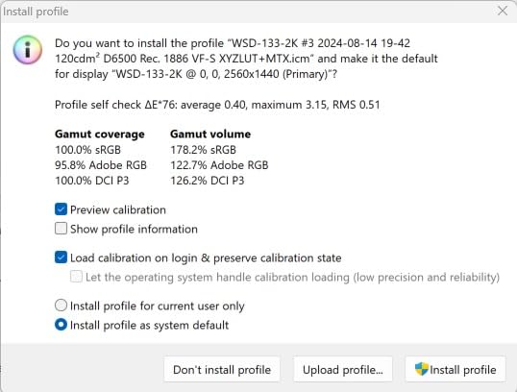Select Install profile as system default
This screenshot has width=517, height=392.
61,325
